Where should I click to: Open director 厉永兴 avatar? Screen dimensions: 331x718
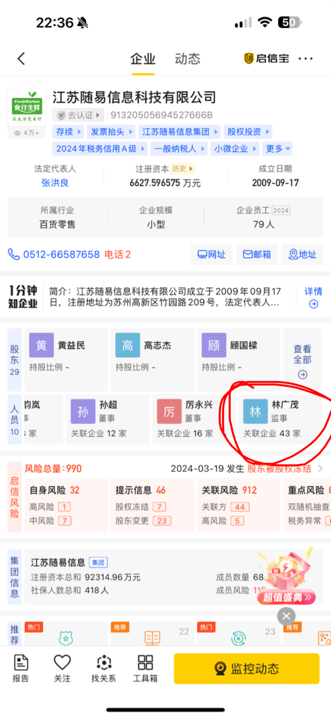[x=169, y=412]
